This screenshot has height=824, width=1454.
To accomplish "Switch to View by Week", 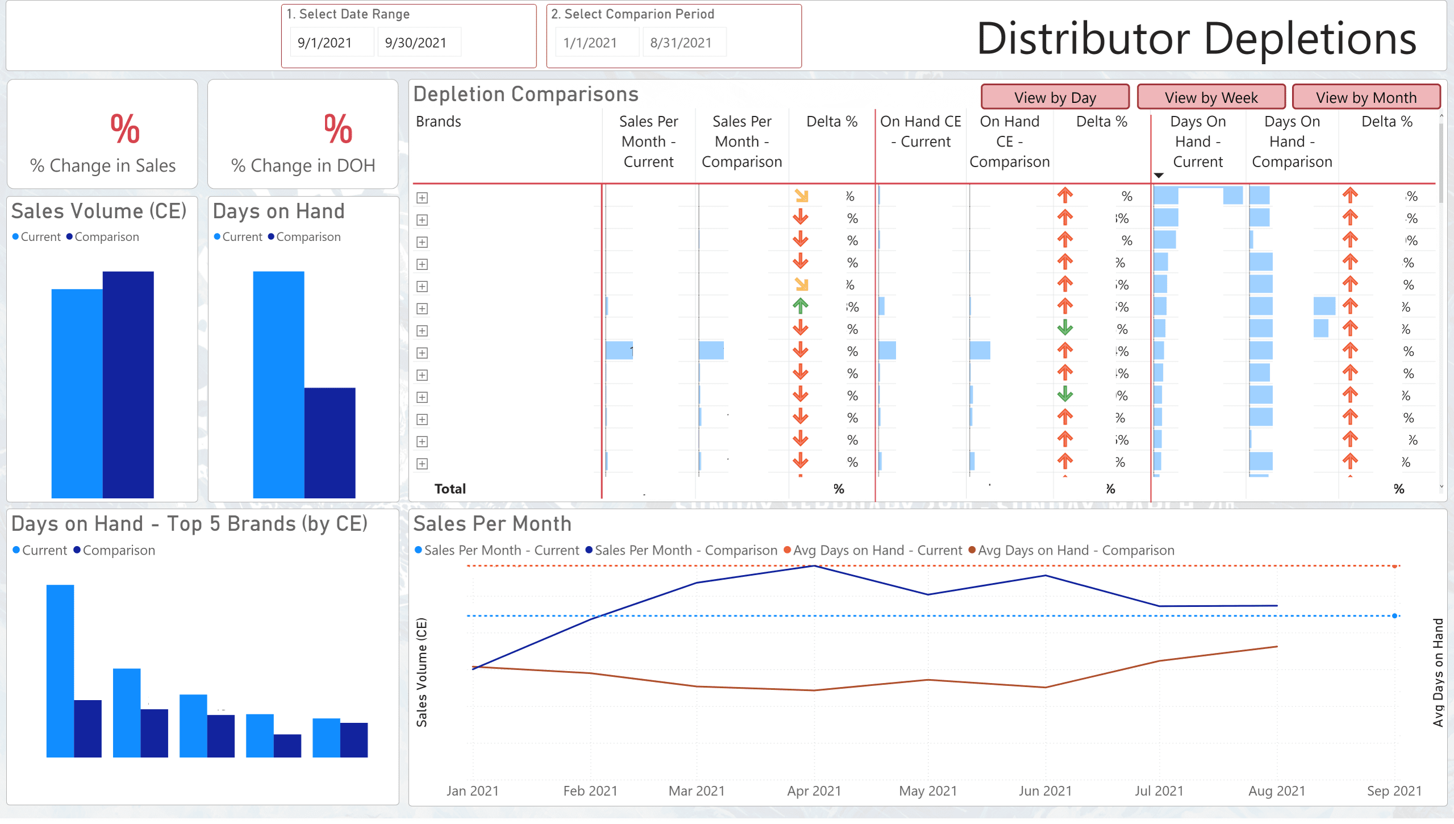I will point(1211,97).
